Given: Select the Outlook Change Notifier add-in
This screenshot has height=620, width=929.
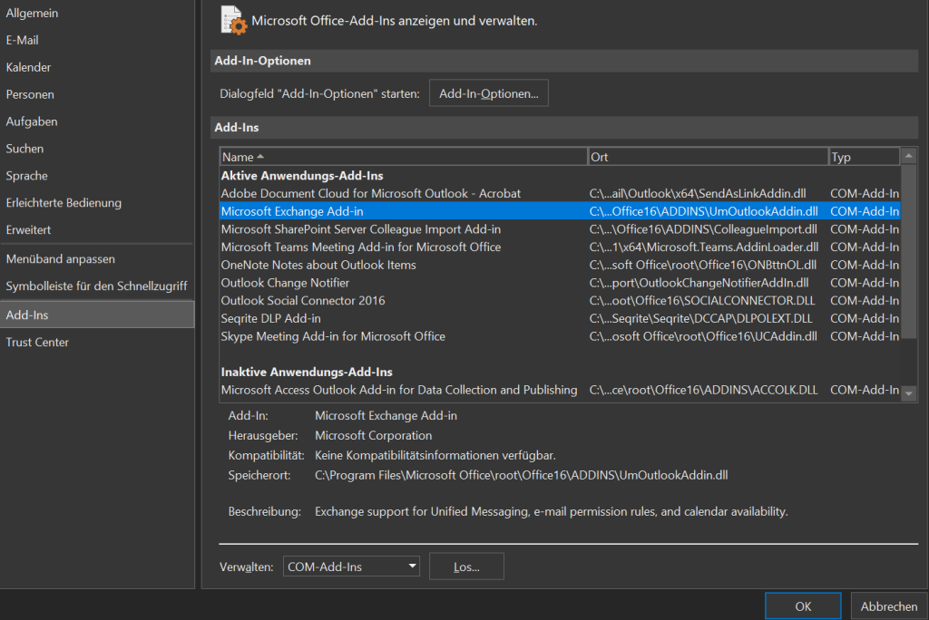Looking at the screenshot, I should [559, 283].
